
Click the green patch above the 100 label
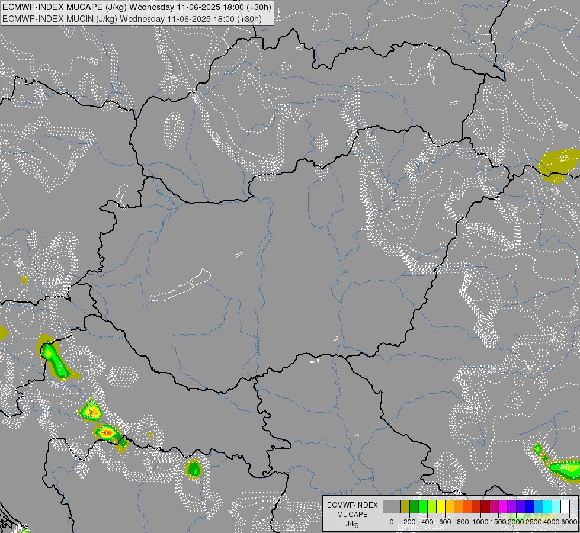pos(194,468)
